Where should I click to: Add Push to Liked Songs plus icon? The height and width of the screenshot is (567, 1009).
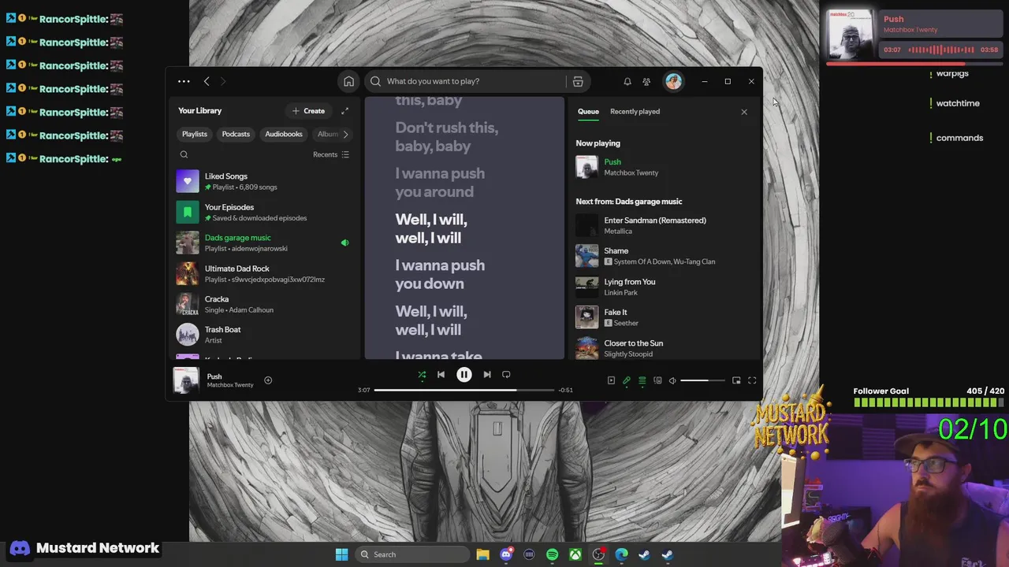(x=268, y=380)
